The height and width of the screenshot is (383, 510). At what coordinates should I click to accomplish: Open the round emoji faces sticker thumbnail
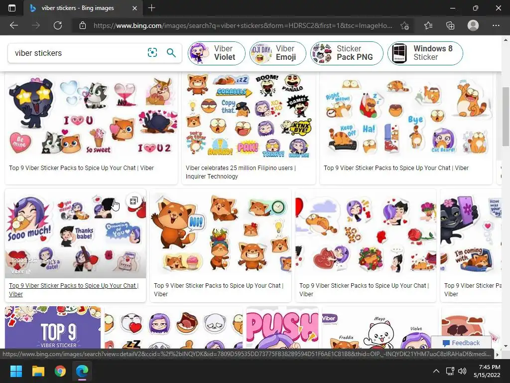tap(173, 327)
